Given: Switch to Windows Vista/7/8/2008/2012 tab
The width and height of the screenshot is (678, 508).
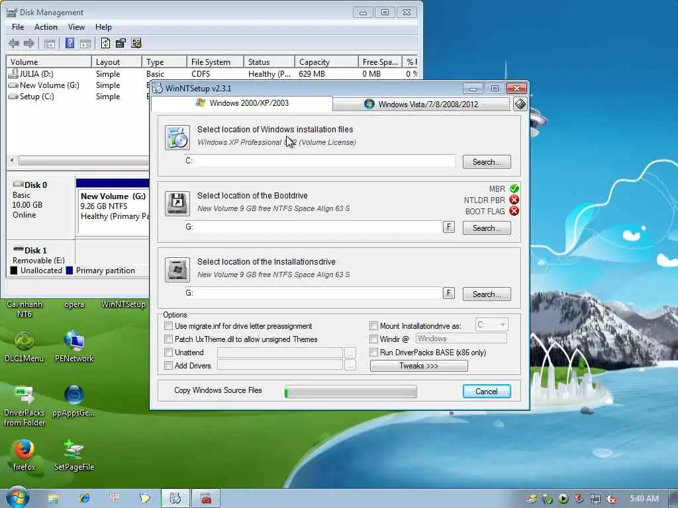Looking at the screenshot, I should (x=421, y=104).
